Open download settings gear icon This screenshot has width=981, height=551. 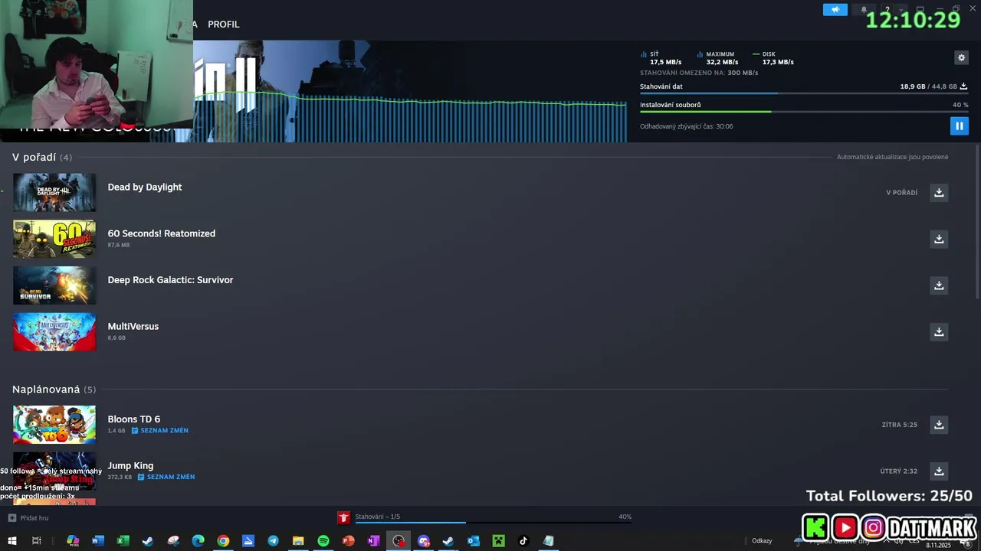(x=961, y=57)
